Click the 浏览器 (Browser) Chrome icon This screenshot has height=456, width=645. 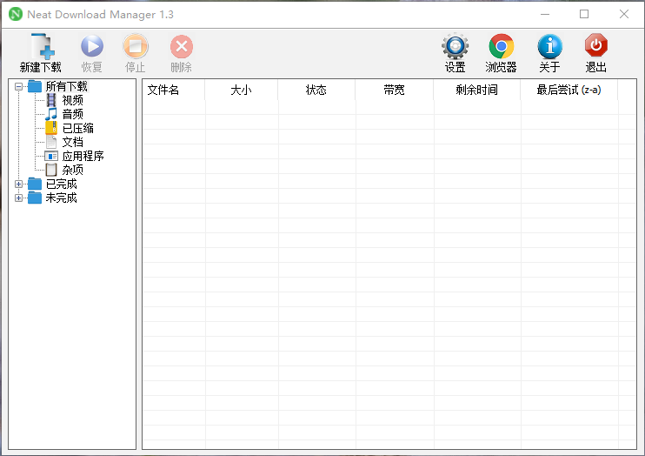[x=501, y=46]
